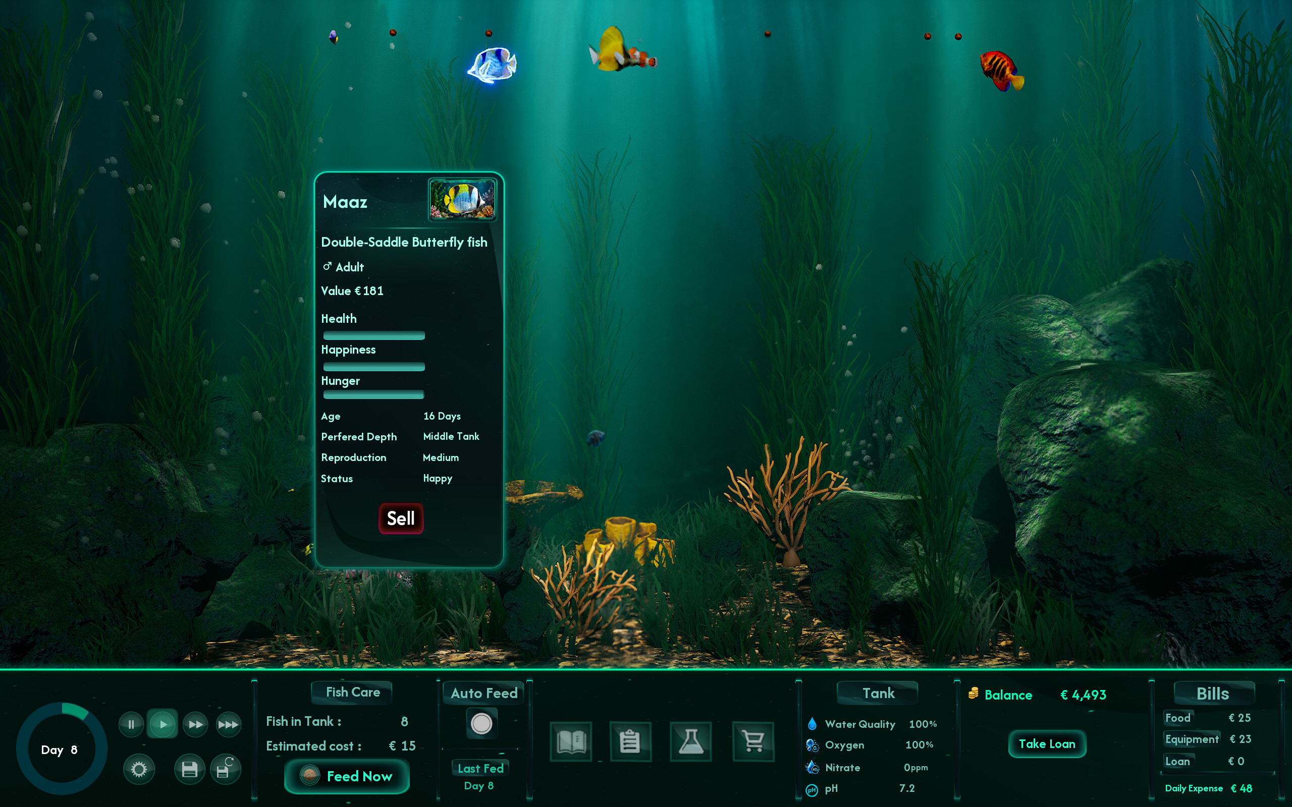Image resolution: width=1292 pixels, height=807 pixels.
Task: Select the Bills panel header
Action: (x=1213, y=694)
